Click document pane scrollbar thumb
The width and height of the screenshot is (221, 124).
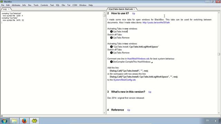coord(219,54)
